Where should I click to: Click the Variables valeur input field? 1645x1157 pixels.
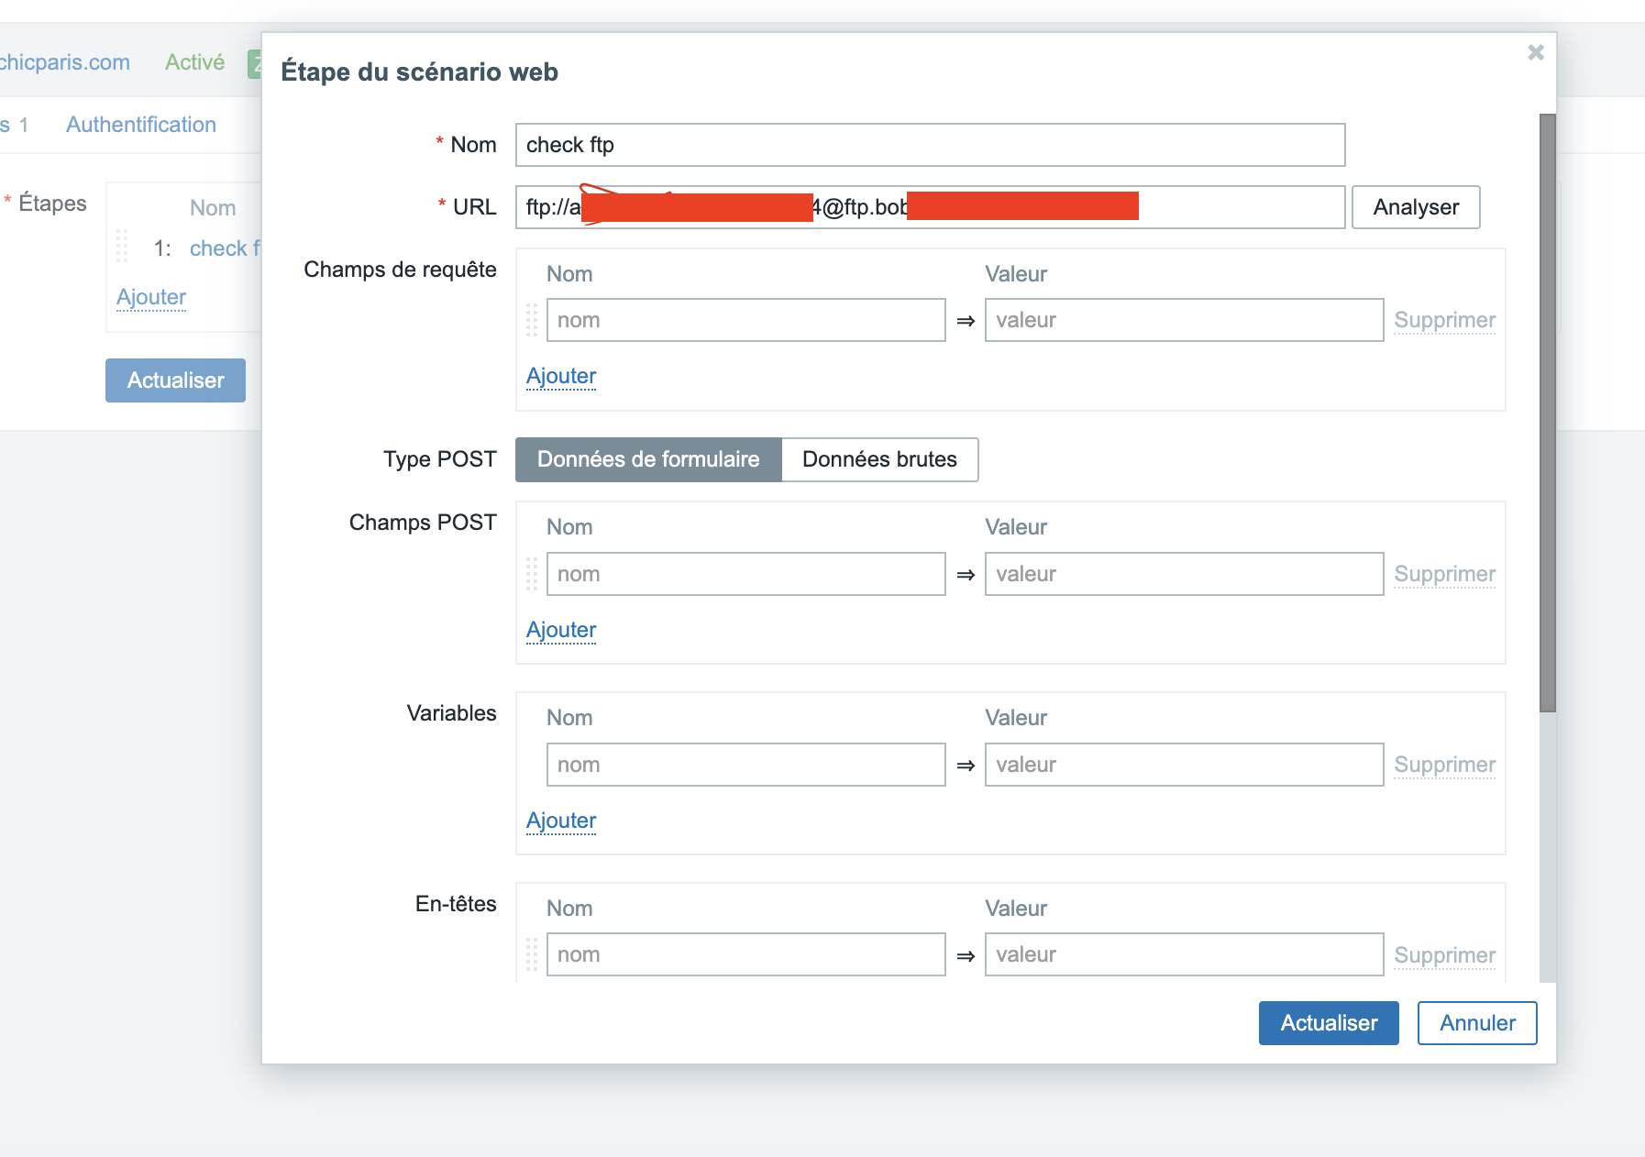click(1183, 765)
